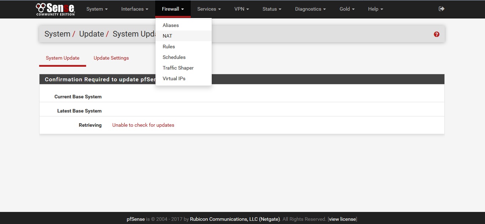Select Aliases from Firewall menu
Image resolution: width=485 pixels, height=224 pixels.
click(170, 25)
